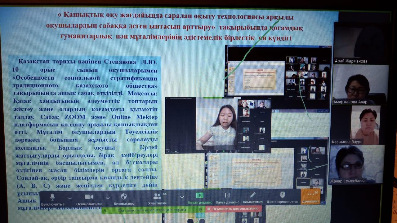Open the Participants (Участники) panel

tap(157, 197)
